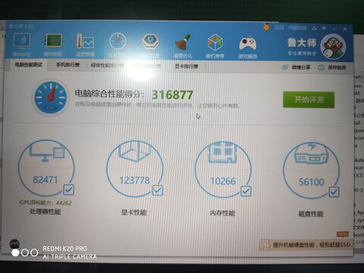Click the gold medal icon in title bar
364x273 pixels.
266,27
